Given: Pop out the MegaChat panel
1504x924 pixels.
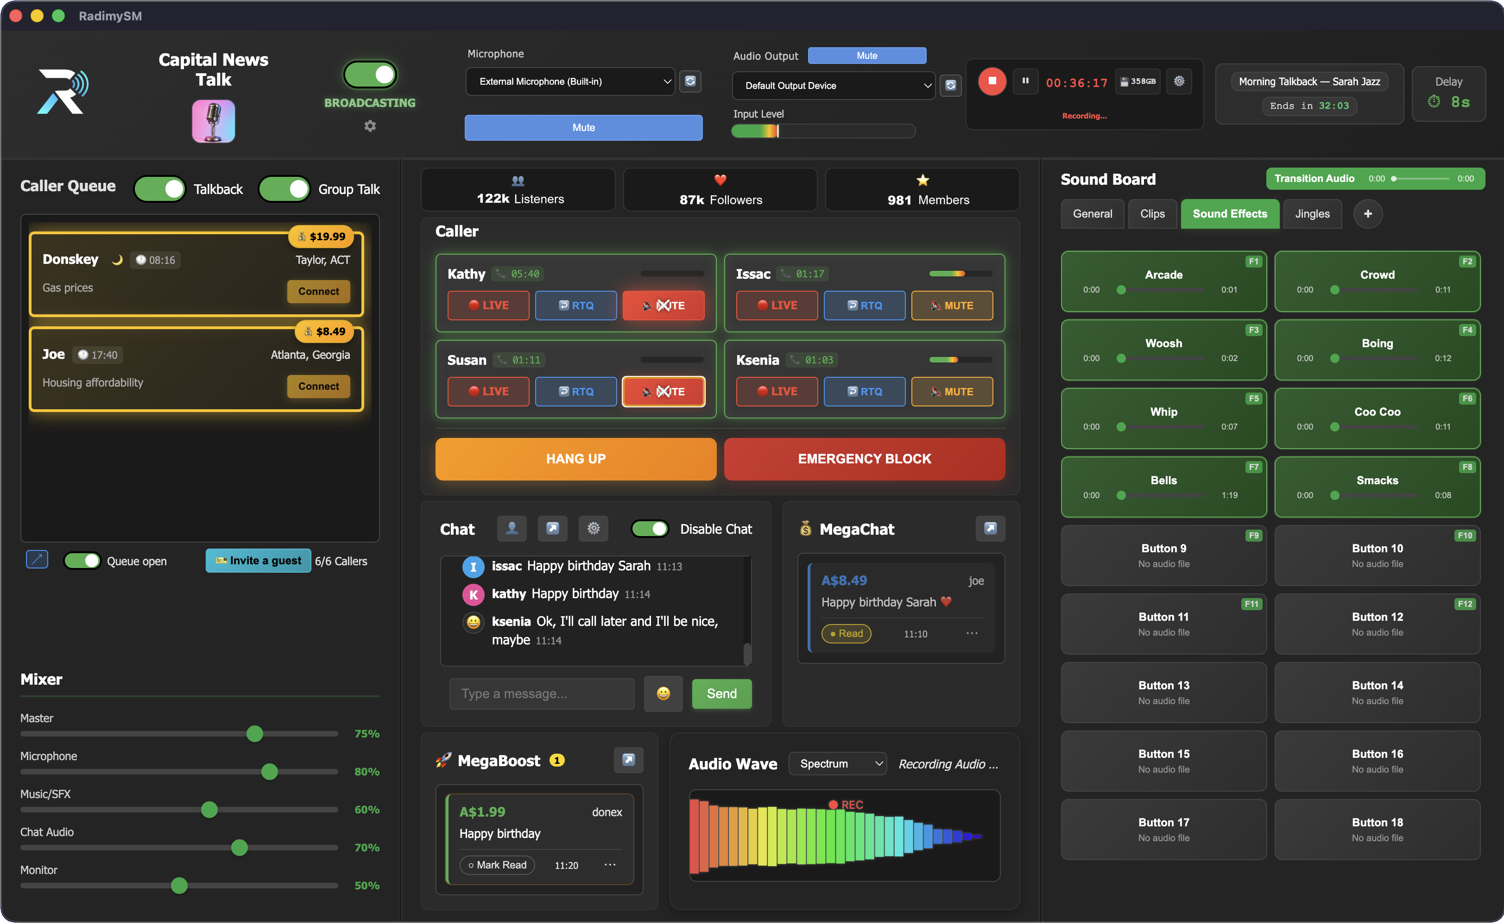Looking at the screenshot, I should coord(990,528).
